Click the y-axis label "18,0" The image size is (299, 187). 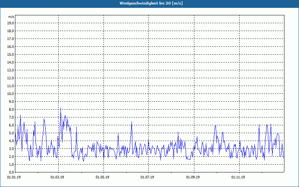click(x=11, y=31)
